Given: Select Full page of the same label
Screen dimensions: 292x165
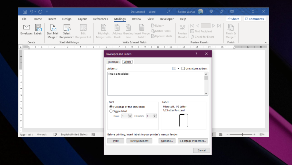Looking at the screenshot, I should pos(111,107).
